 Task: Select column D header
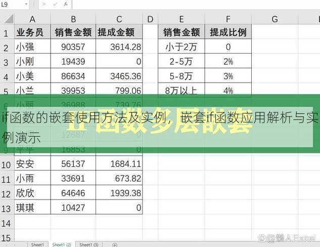(150, 19)
